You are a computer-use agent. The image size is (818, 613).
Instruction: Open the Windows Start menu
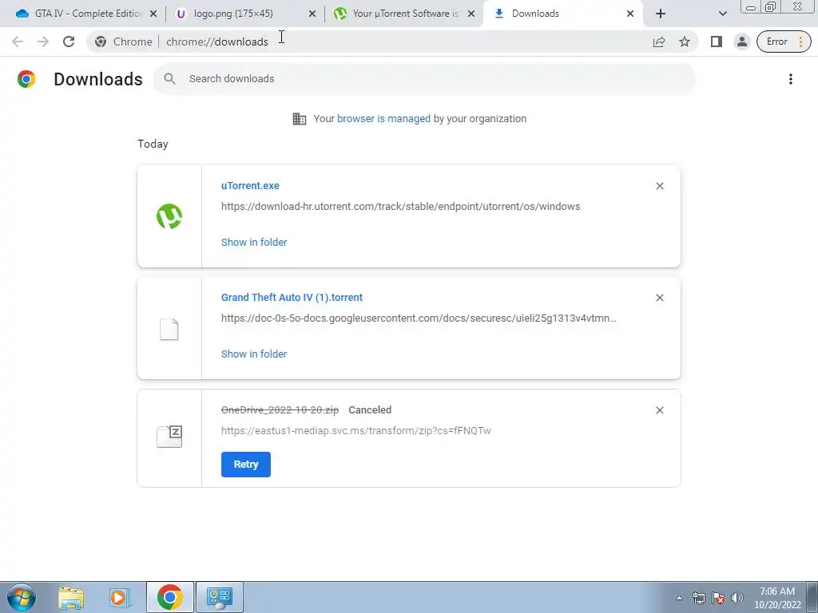tap(22, 597)
